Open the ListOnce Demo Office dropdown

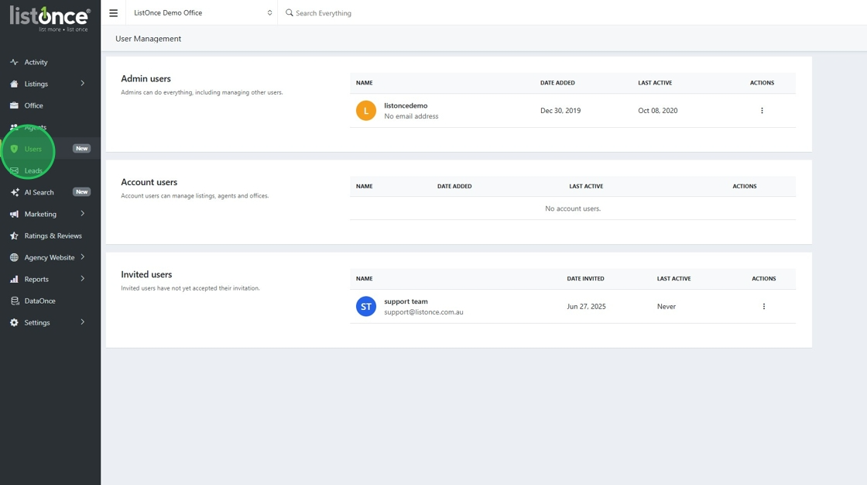click(202, 13)
